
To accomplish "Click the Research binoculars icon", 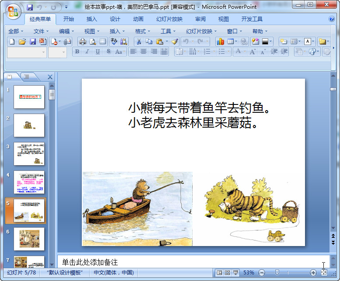I will point(124,42).
